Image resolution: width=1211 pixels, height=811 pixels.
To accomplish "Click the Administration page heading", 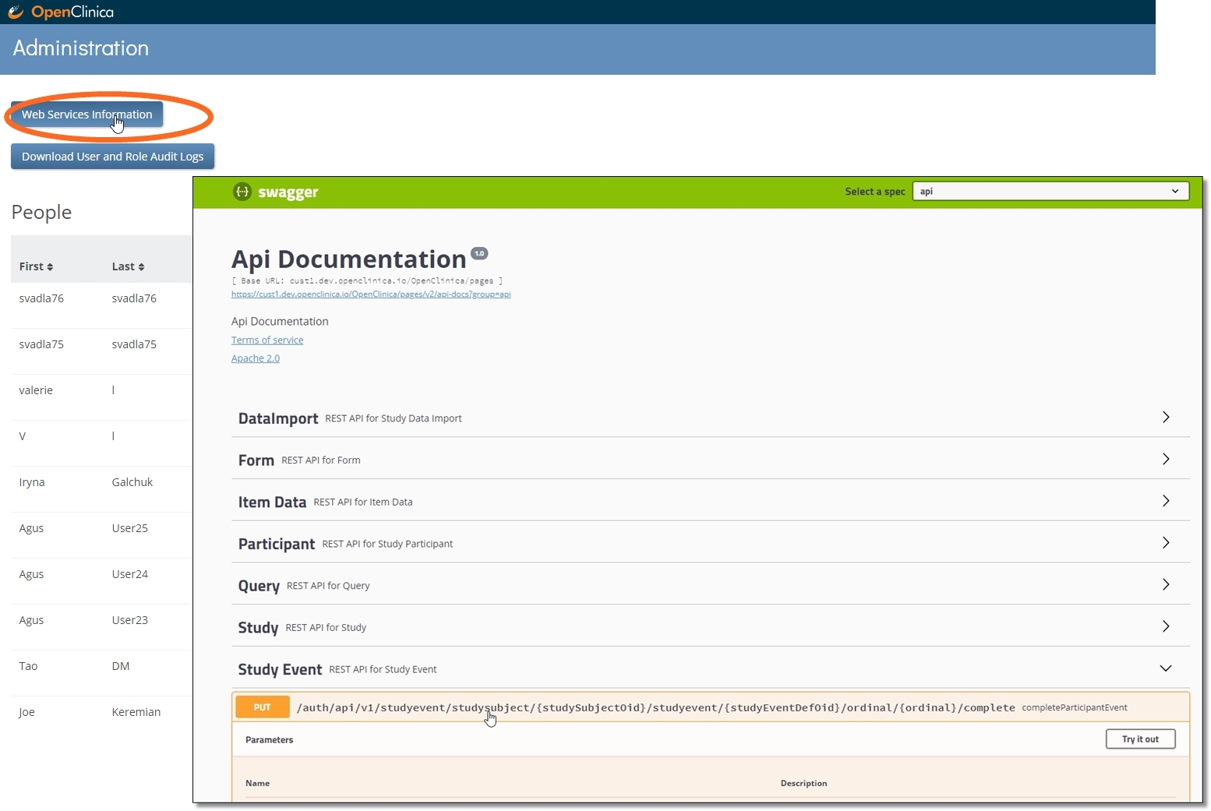I will (x=81, y=48).
